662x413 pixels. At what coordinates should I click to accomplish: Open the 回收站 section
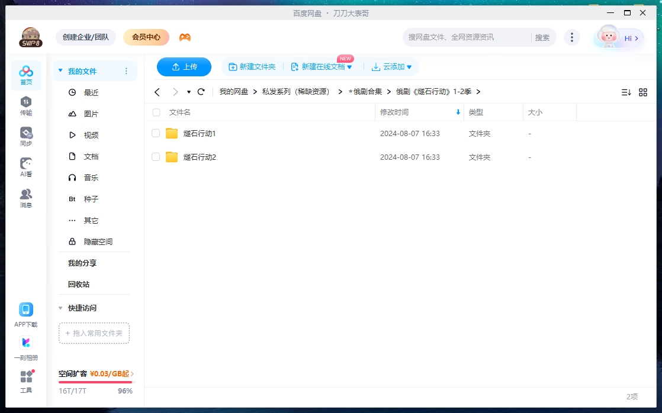[78, 284]
